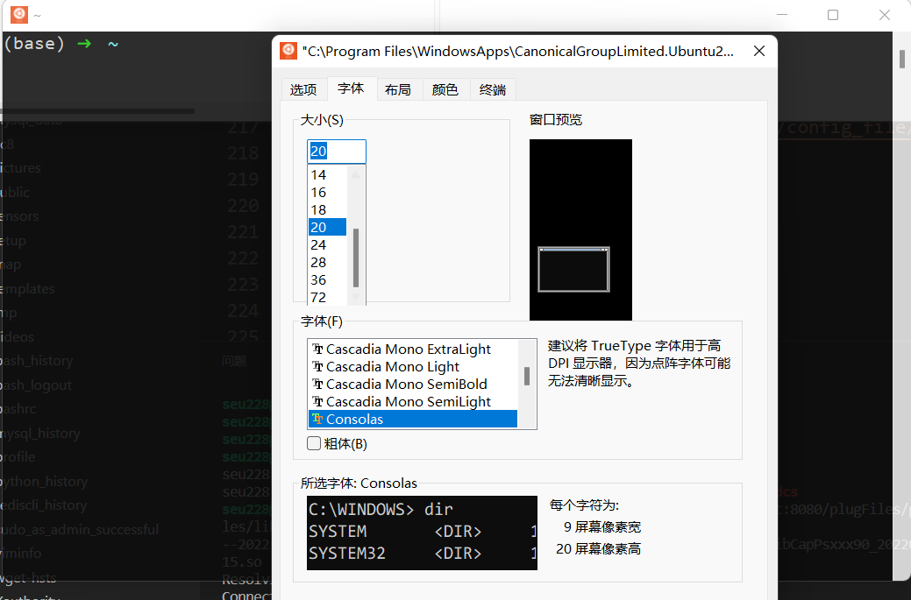Switch to the 颜色 tab
Screen dimensions: 911x600
(445, 88)
